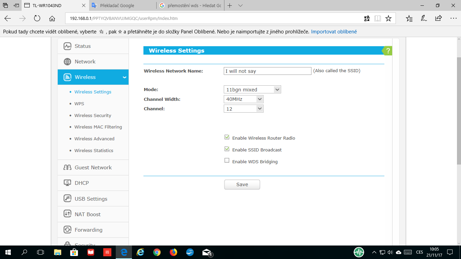Click the set tabs aside icon
This screenshot has height=259, width=461.
click(16, 6)
